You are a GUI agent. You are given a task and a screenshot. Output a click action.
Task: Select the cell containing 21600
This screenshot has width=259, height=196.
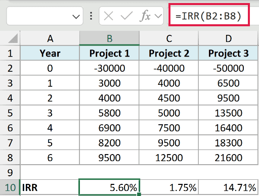[229, 158]
